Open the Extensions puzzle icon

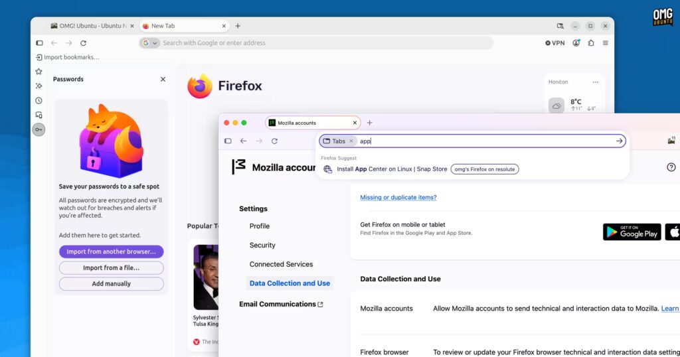click(590, 43)
